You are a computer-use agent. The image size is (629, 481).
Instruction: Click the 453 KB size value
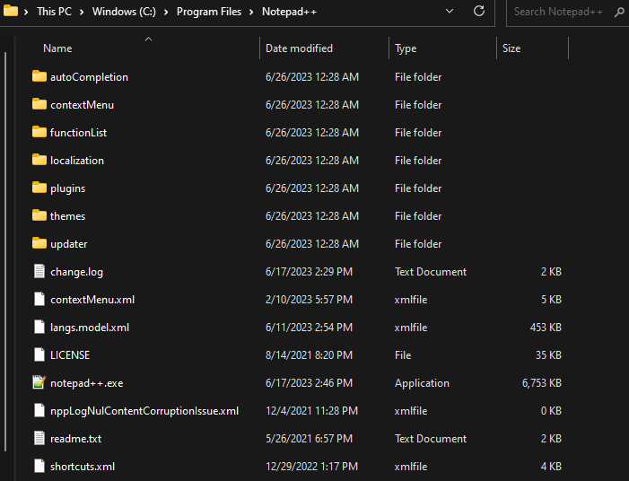tap(546, 328)
